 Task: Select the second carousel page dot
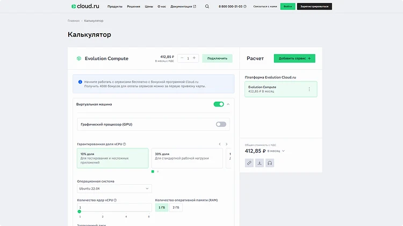click(158, 171)
